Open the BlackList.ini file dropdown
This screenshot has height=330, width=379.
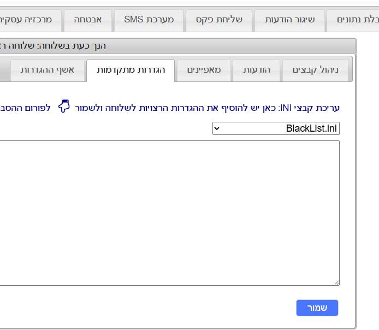[x=276, y=129]
